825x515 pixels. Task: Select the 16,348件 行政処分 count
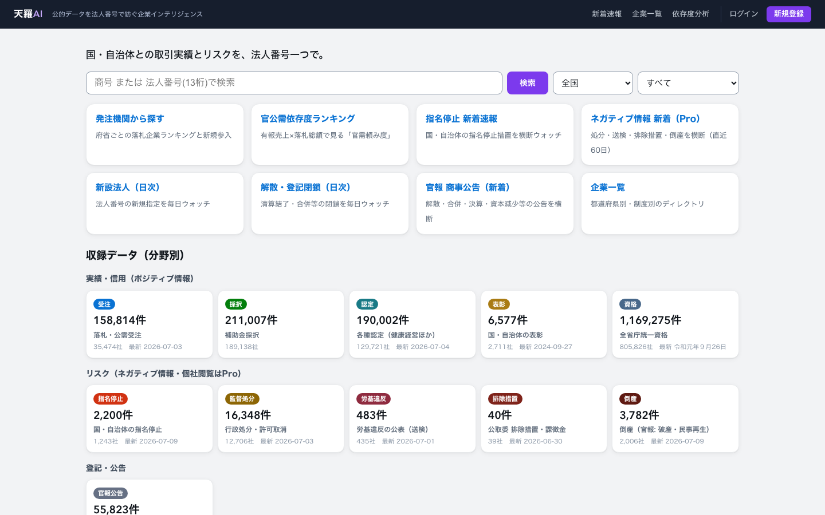tap(248, 415)
